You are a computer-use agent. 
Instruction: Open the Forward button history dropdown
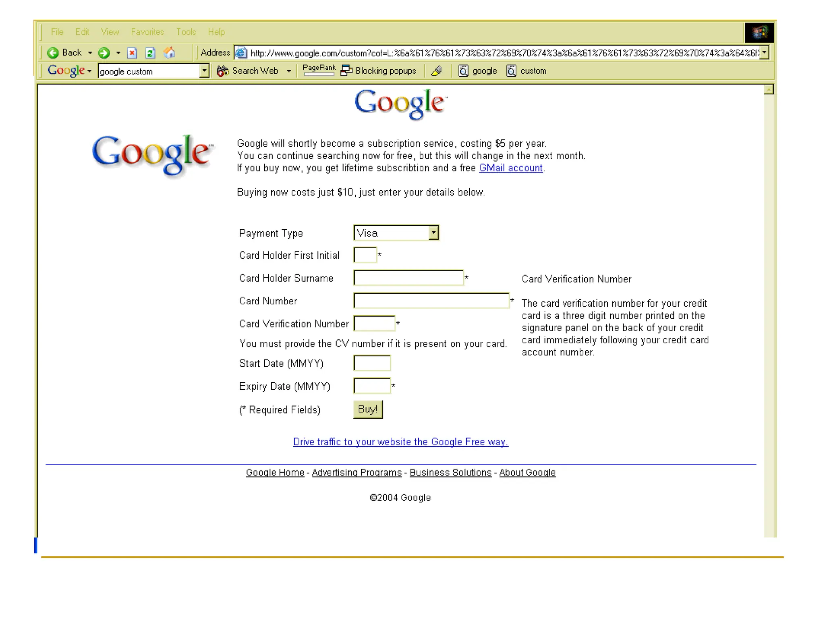point(118,53)
